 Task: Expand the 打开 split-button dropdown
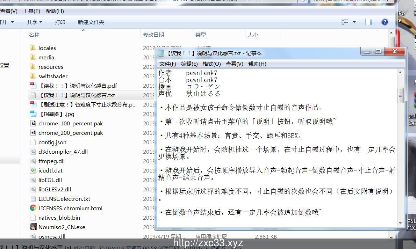tap(13, 22)
